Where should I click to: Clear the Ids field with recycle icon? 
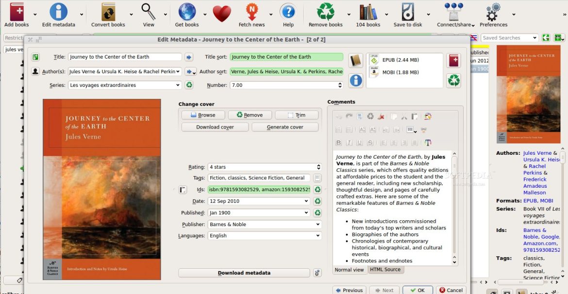coord(317,189)
